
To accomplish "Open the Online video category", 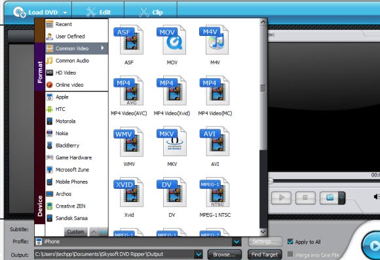I will [77, 85].
